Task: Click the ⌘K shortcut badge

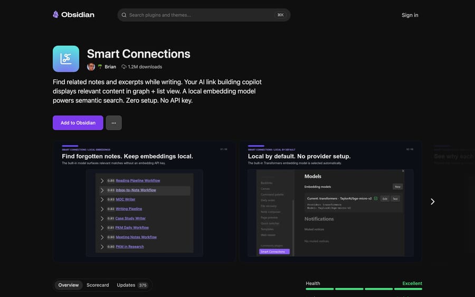Action: [x=281, y=15]
